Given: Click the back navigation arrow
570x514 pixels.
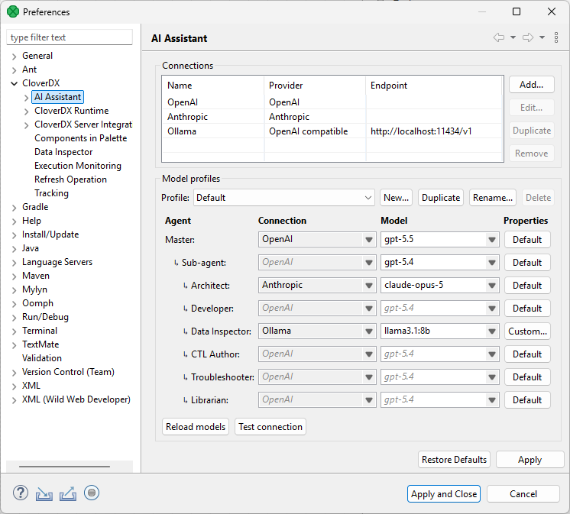Looking at the screenshot, I should [499, 37].
